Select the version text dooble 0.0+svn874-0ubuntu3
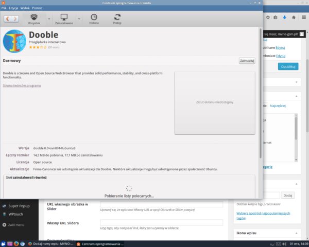The height and width of the screenshot is (247, 309). [x=54, y=148]
